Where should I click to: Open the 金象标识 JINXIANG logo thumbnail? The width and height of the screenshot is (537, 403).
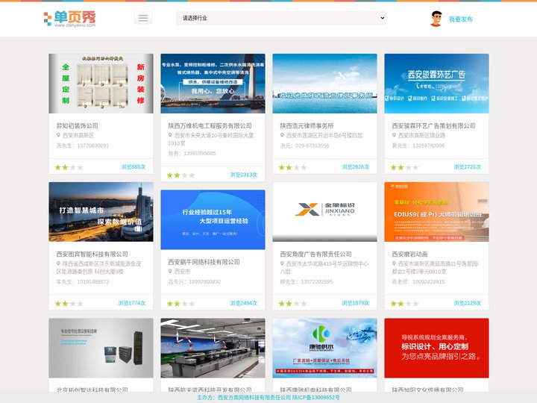click(x=324, y=212)
